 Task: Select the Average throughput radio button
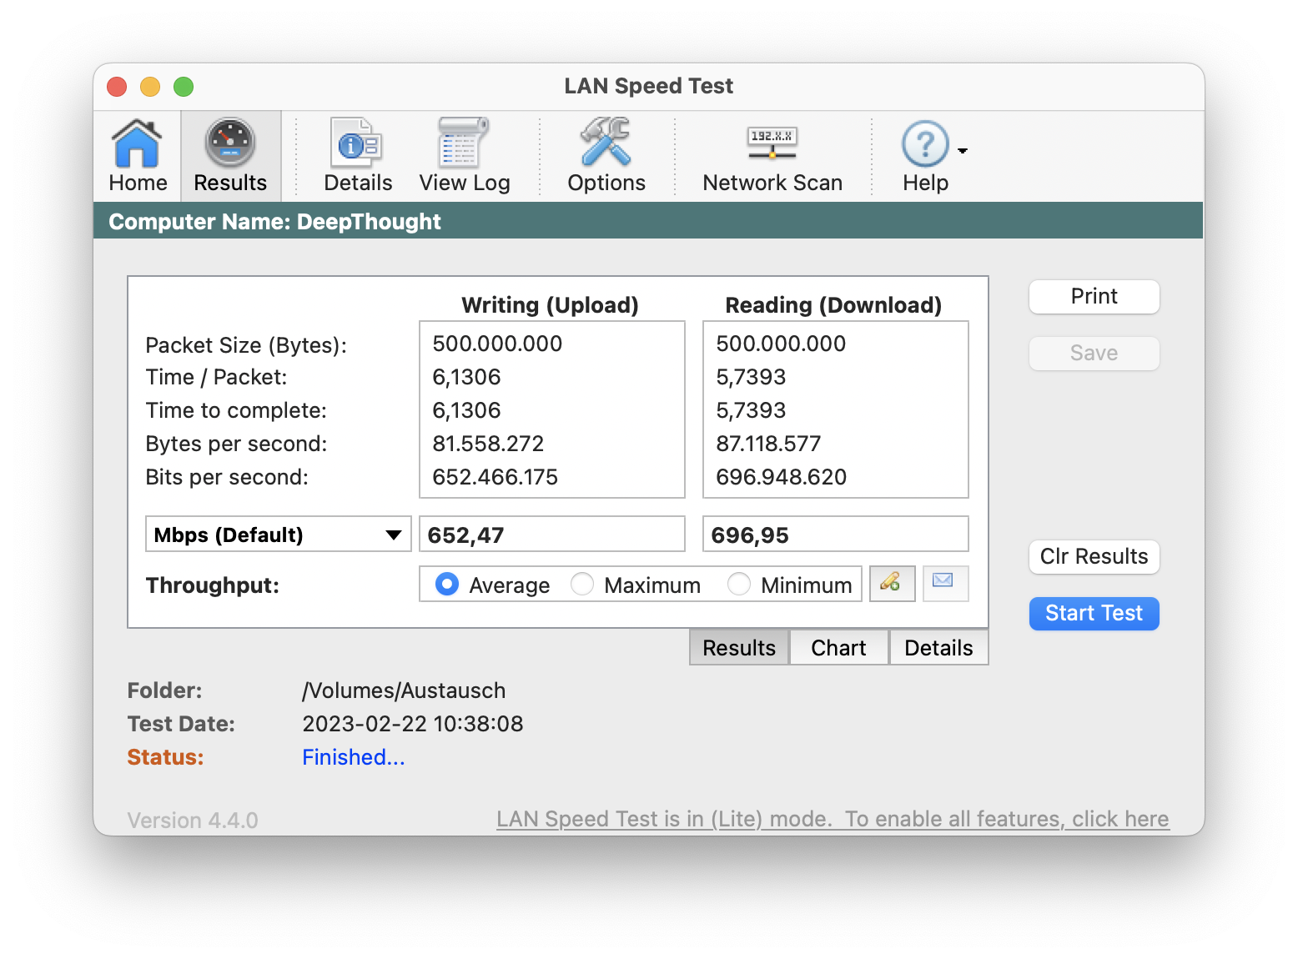click(447, 585)
